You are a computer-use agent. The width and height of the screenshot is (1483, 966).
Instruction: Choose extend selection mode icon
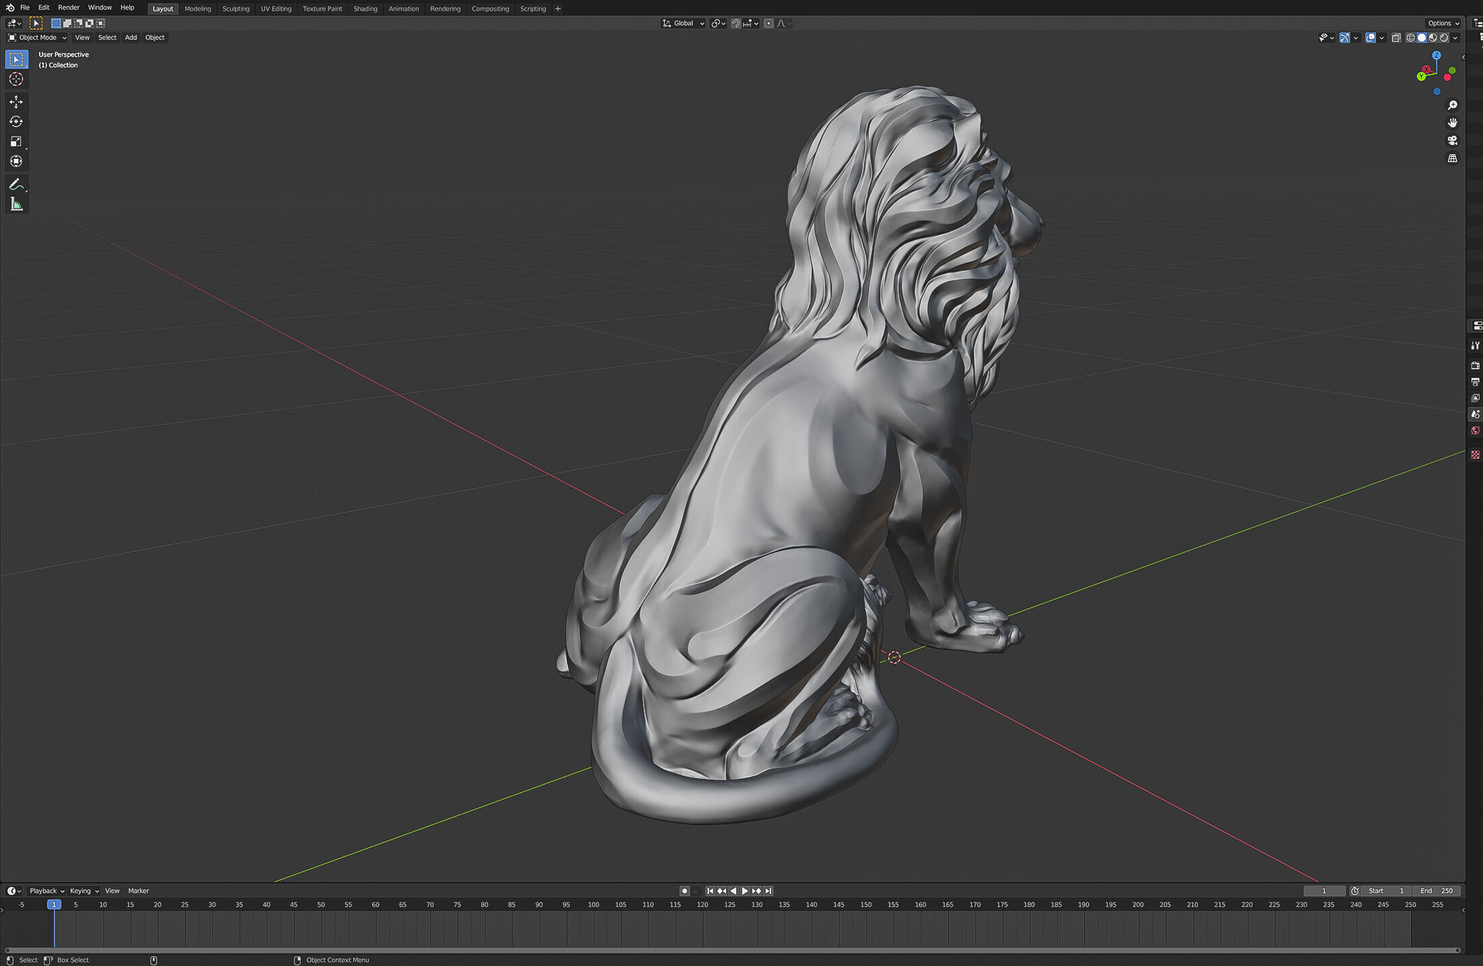pyautogui.click(x=67, y=23)
